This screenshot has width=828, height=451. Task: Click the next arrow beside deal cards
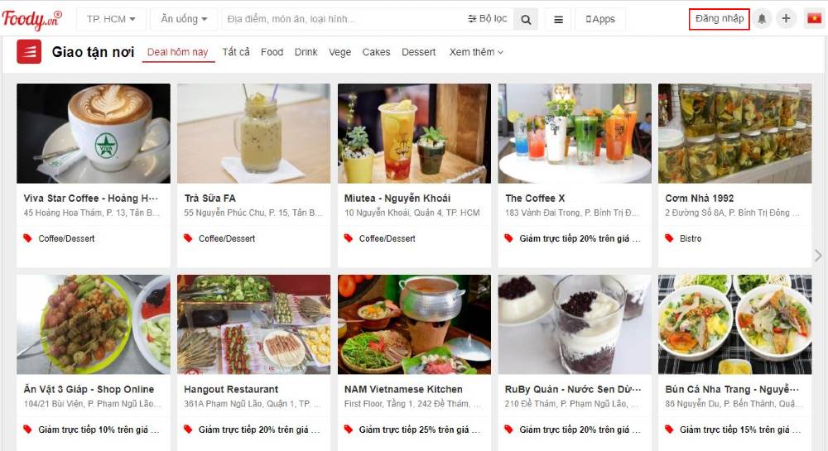tap(818, 256)
